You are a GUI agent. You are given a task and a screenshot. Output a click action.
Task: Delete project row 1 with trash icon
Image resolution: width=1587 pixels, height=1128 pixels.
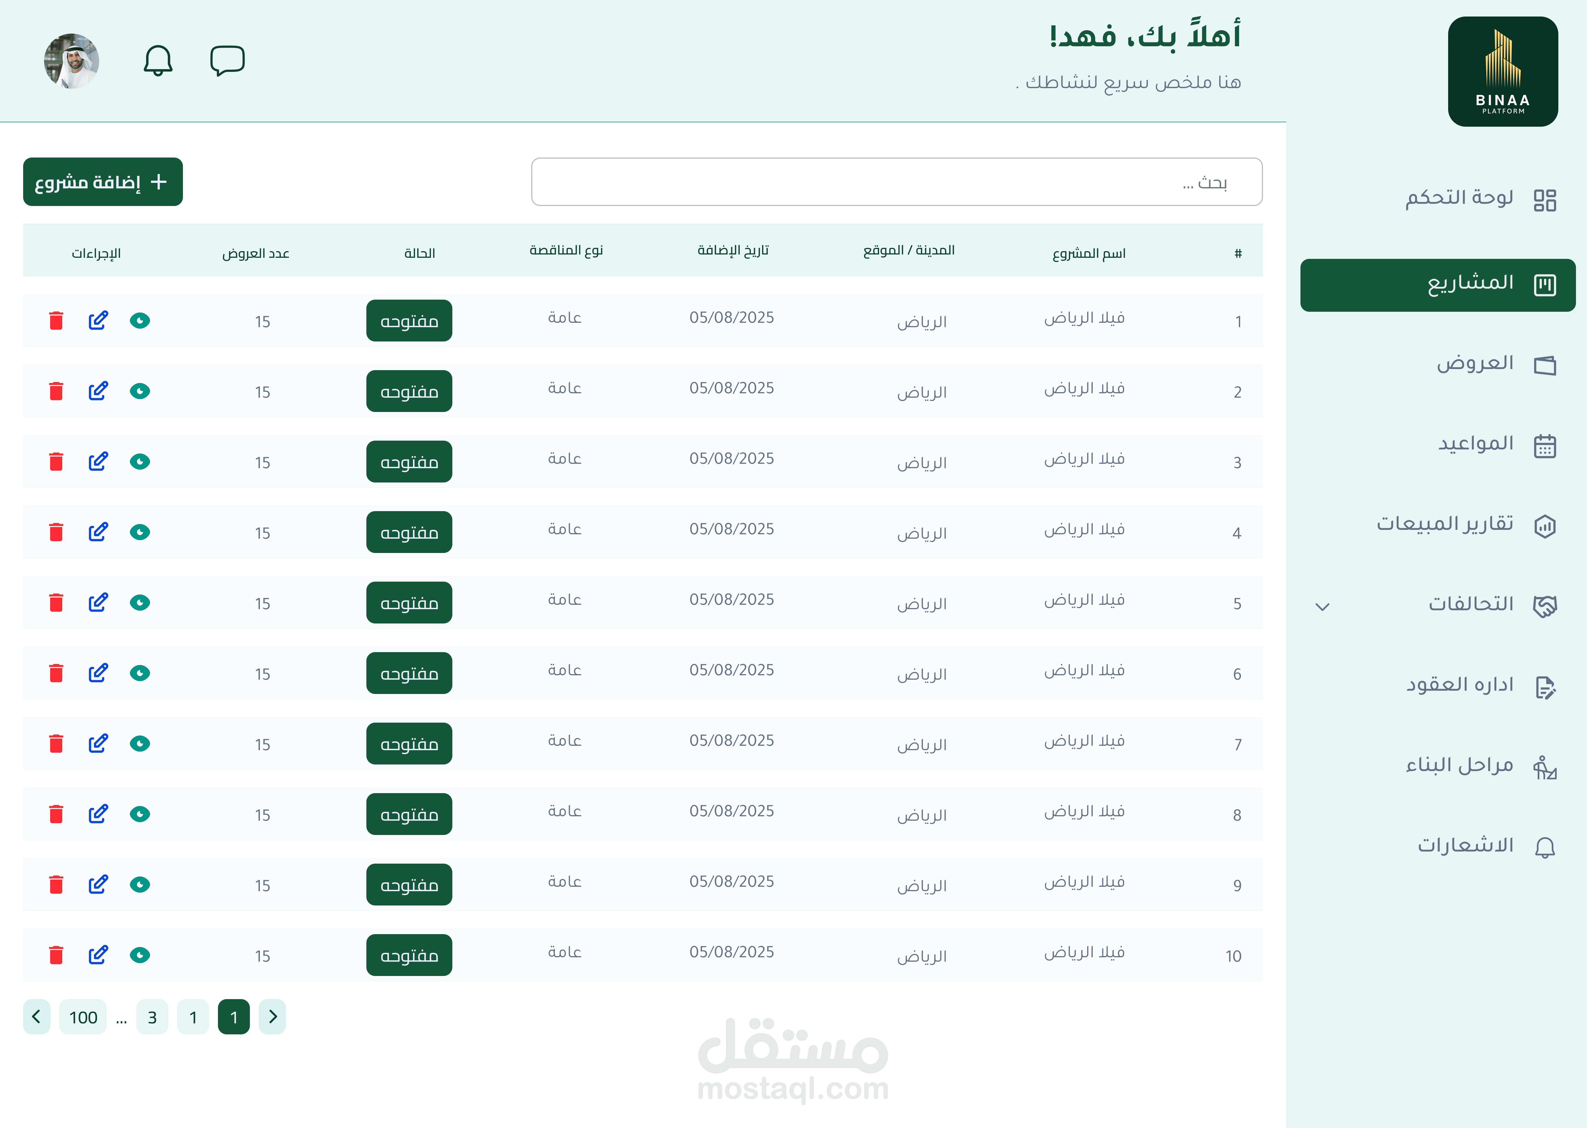(56, 320)
